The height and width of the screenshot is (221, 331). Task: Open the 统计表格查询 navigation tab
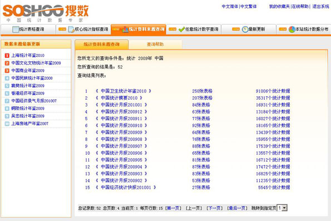(28, 30)
